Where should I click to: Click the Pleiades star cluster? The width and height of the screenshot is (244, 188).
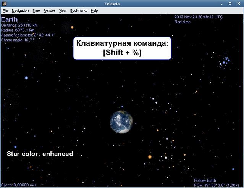(x=225, y=62)
